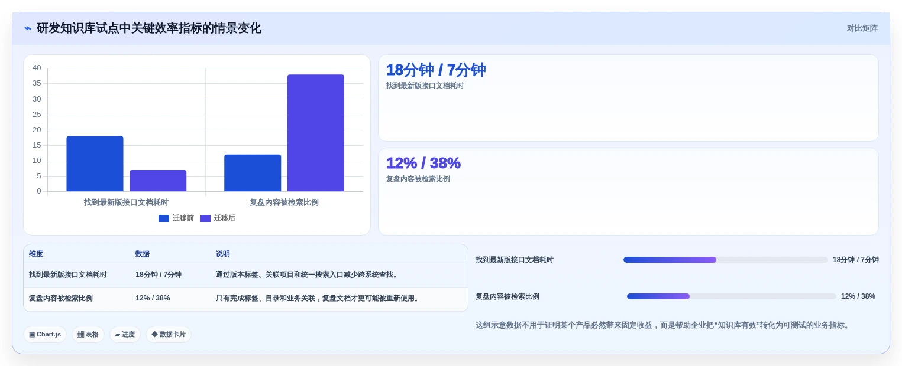902x366 pixels.
Task: Click the 迁移前 bar for 复盘内容被检索比例
Action: tap(253, 173)
